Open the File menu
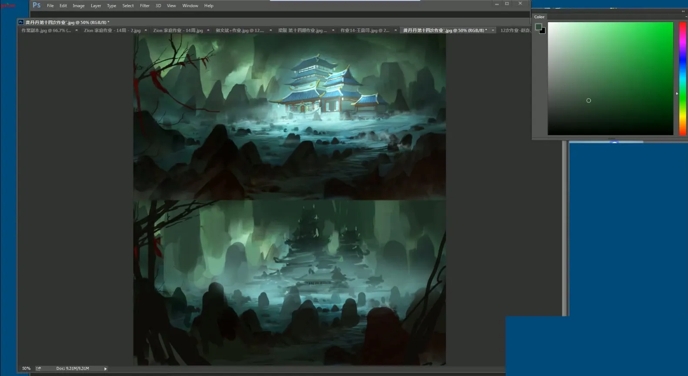The height and width of the screenshot is (376, 688). [x=50, y=6]
